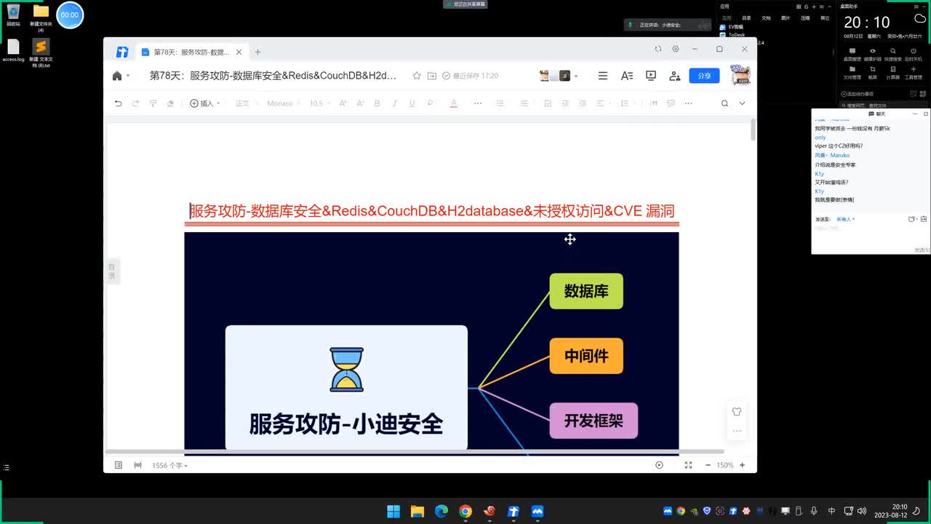Redo the last edit

tap(135, 103)
